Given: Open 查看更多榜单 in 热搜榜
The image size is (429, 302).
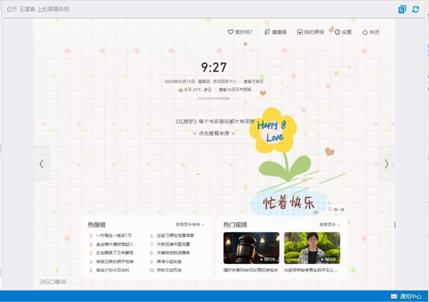Looking at the screenshot, I should coord(190,224).
